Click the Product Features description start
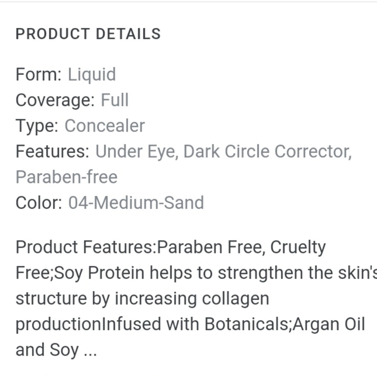This screenshot has height=377, width=377. tap(86, 247)
